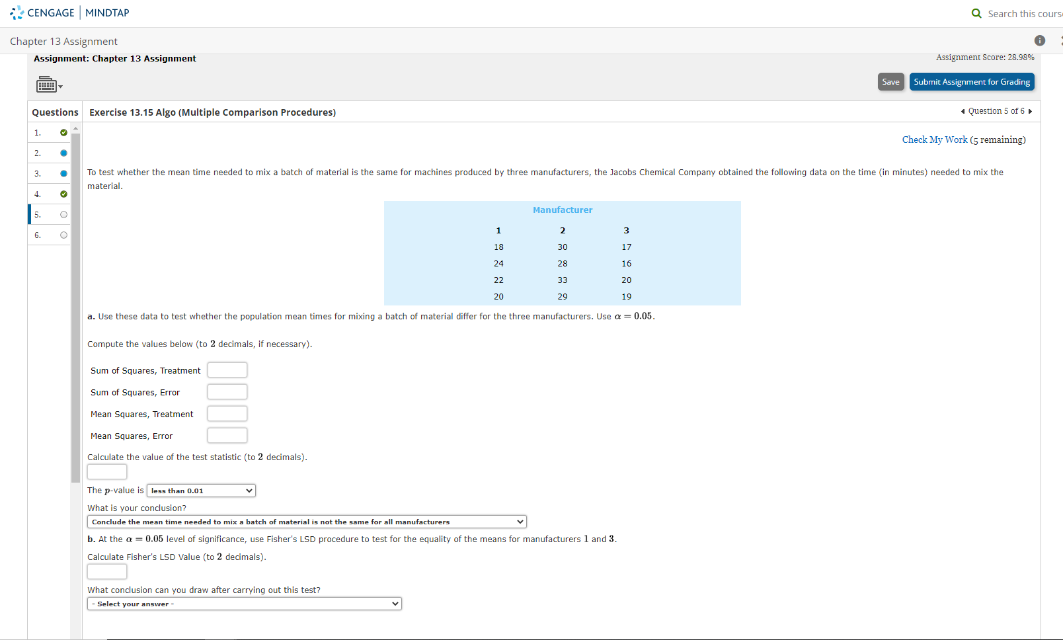Select question 5 empty status circle
The width and height of the screenshot is (1063, 640).
click(63, 215)
